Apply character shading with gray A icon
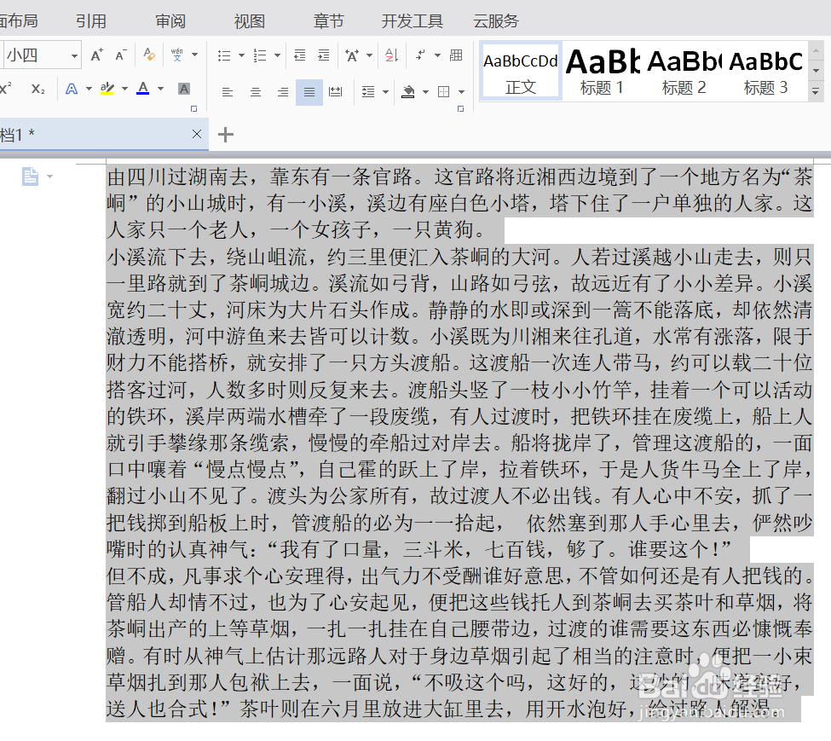Viewport: 831px width, 741px height. pyautogui.click(x=184, y=89)
